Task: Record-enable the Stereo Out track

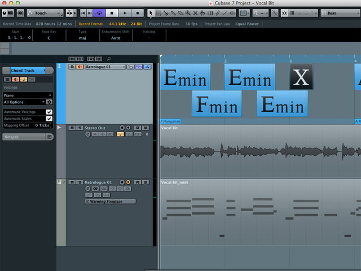Action: [x=122, y=128]
